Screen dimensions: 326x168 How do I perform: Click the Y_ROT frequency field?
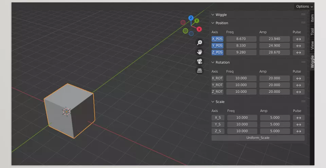click(x=241, y=85)
